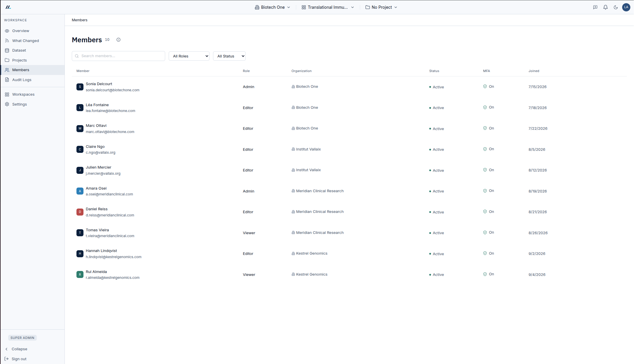Image resolution: width=635 pixels, height=364 pixels.
Task: Click the SUPER ADMIN badge
Action: click(22, 338)
